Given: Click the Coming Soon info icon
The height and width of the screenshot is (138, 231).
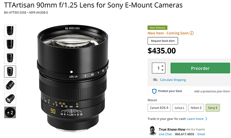Looking at the screenshot, I should click(191, 33).
